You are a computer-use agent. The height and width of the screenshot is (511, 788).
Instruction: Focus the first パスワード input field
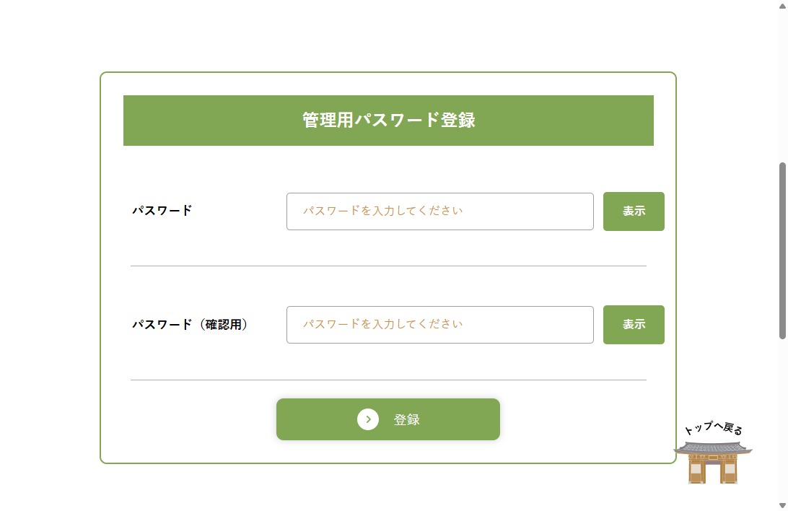[x=439, y=211]
